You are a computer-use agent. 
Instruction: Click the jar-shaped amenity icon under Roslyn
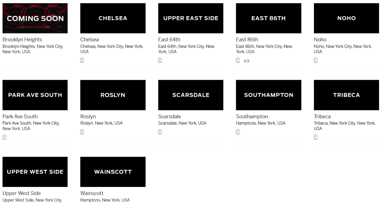(x=82, y=132)
